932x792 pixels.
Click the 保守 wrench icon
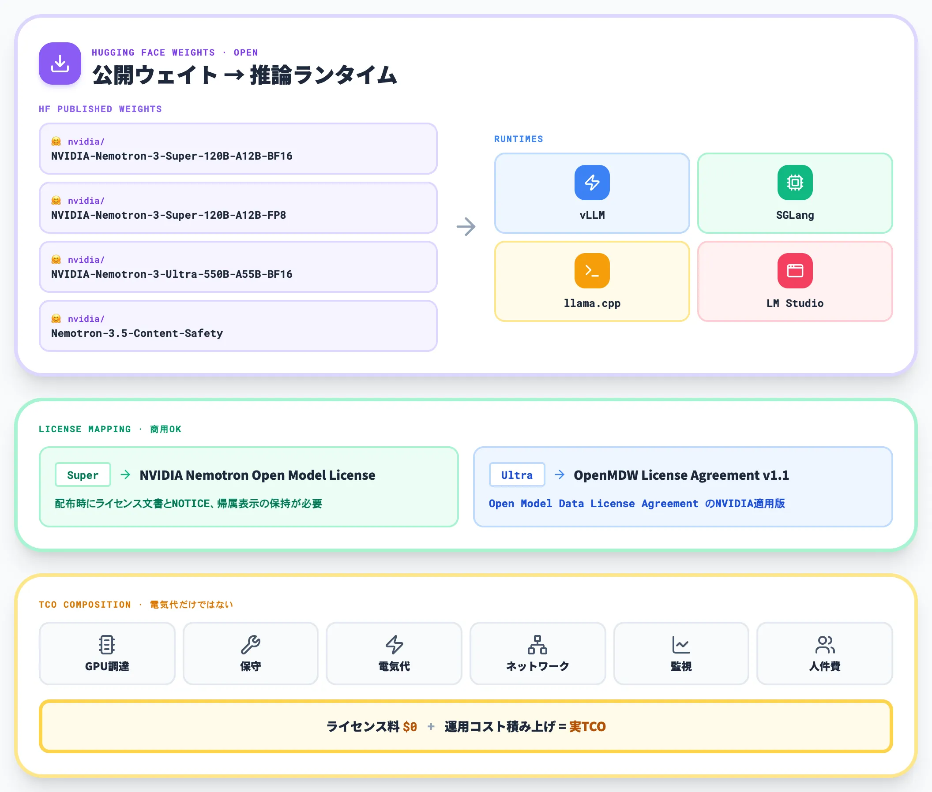tap(250, 645)
